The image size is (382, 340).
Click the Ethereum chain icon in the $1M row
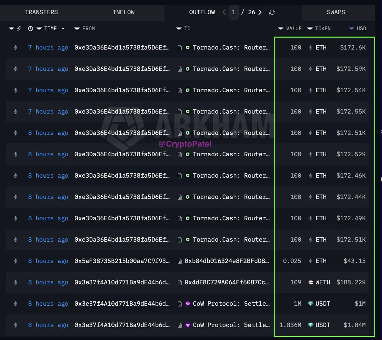[16, 304]
